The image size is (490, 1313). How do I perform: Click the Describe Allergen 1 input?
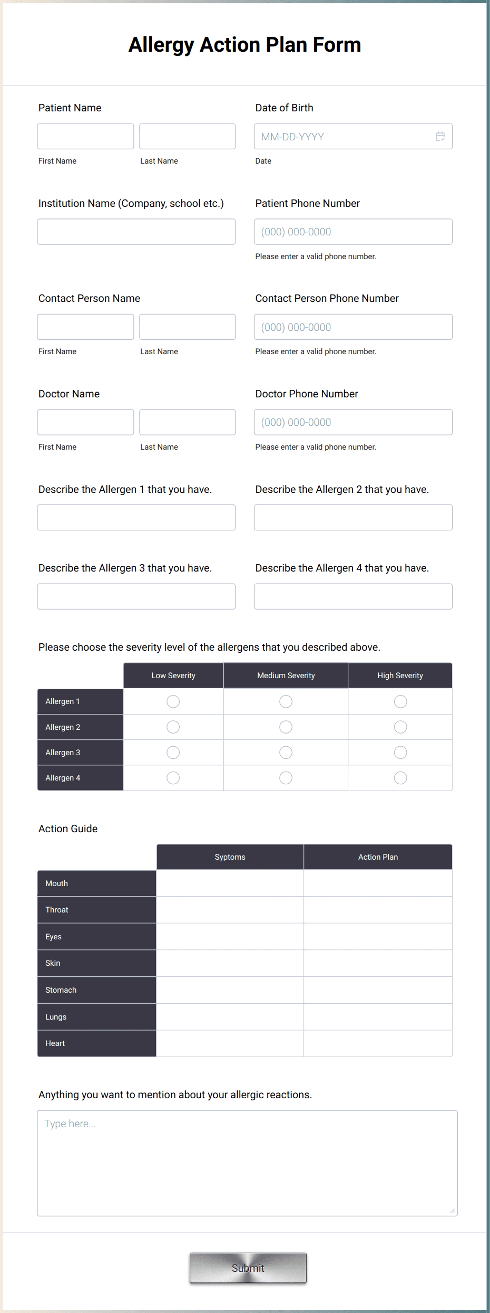[x=136, y=517]
